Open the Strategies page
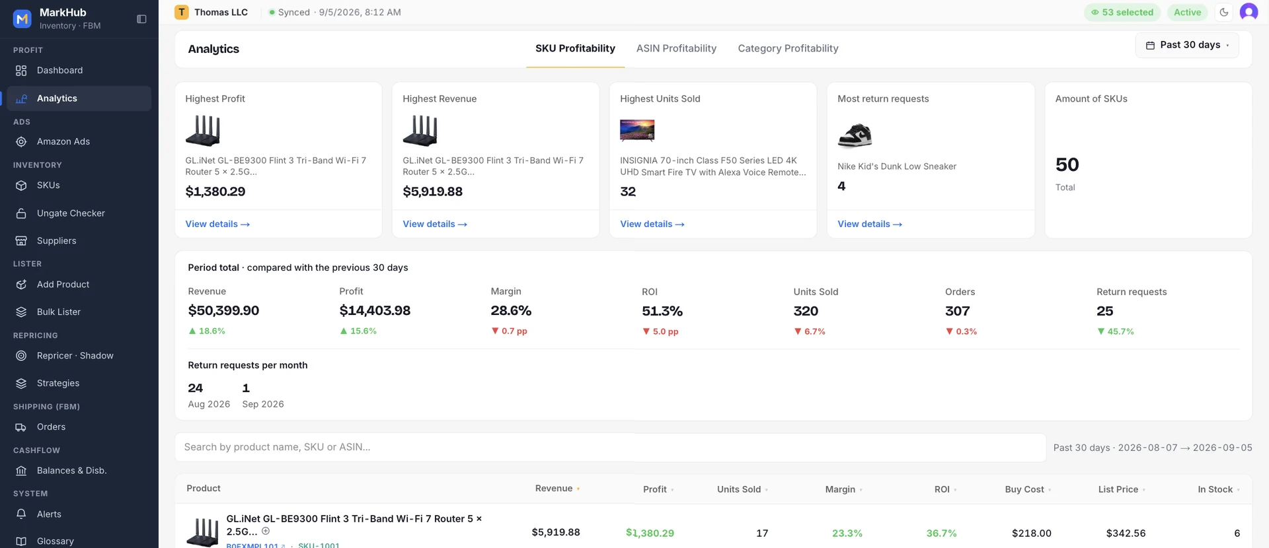Image resolution: width=1269 pixels, height=548 pixels. (79, 384)
